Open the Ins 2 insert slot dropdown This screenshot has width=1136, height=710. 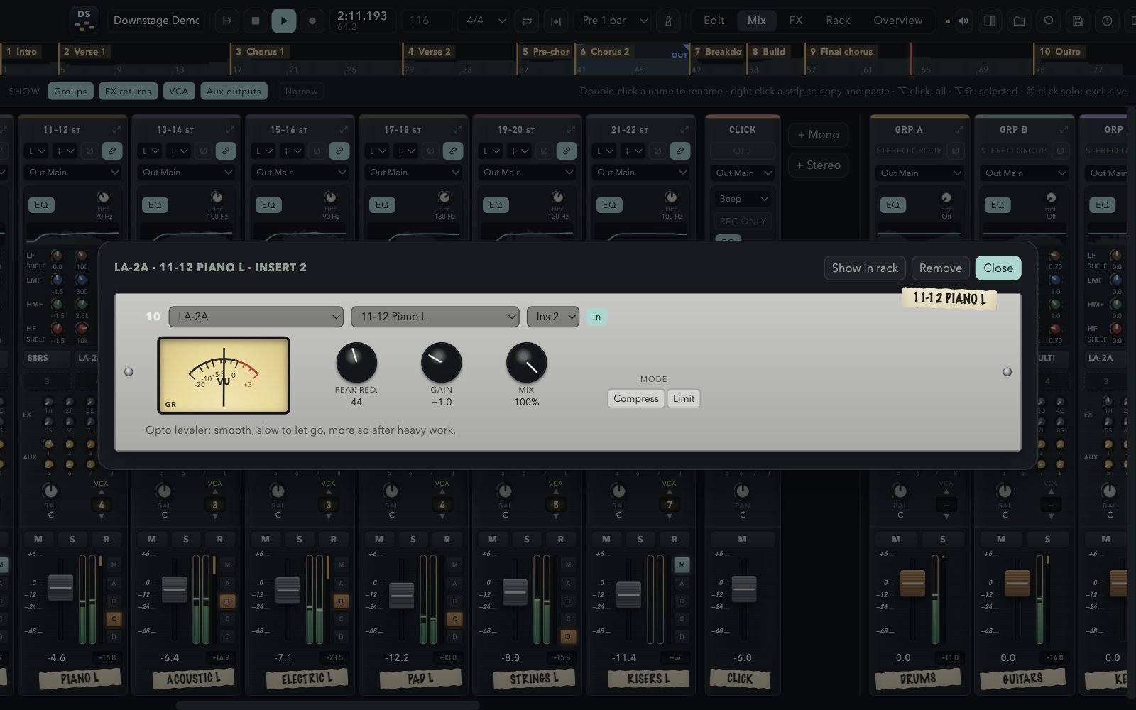click(x=553, y=317)
